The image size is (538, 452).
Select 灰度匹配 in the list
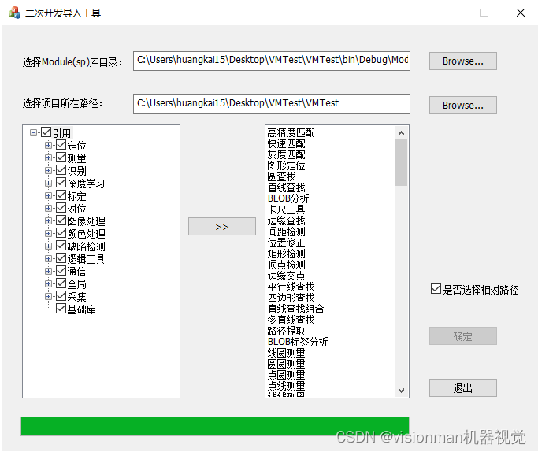286,154
